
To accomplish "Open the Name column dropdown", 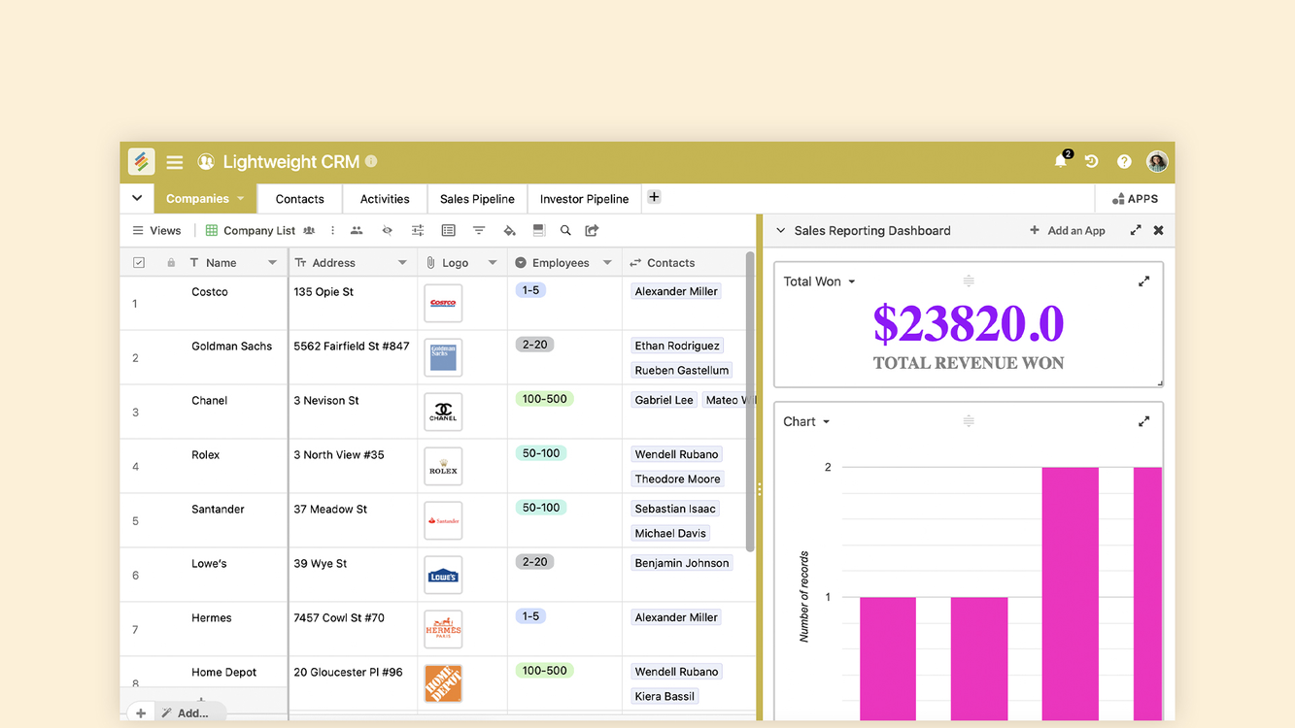I will click(x=272, y=263).
